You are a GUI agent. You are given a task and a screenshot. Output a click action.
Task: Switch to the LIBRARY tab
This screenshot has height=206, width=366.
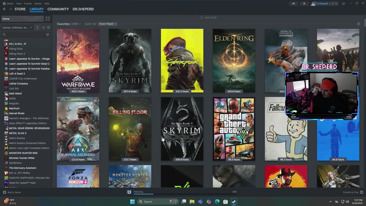pyautogui.click(x=37, y=9)
